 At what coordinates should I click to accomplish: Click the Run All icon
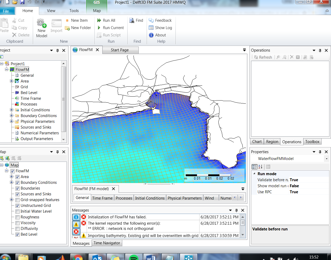99,20
